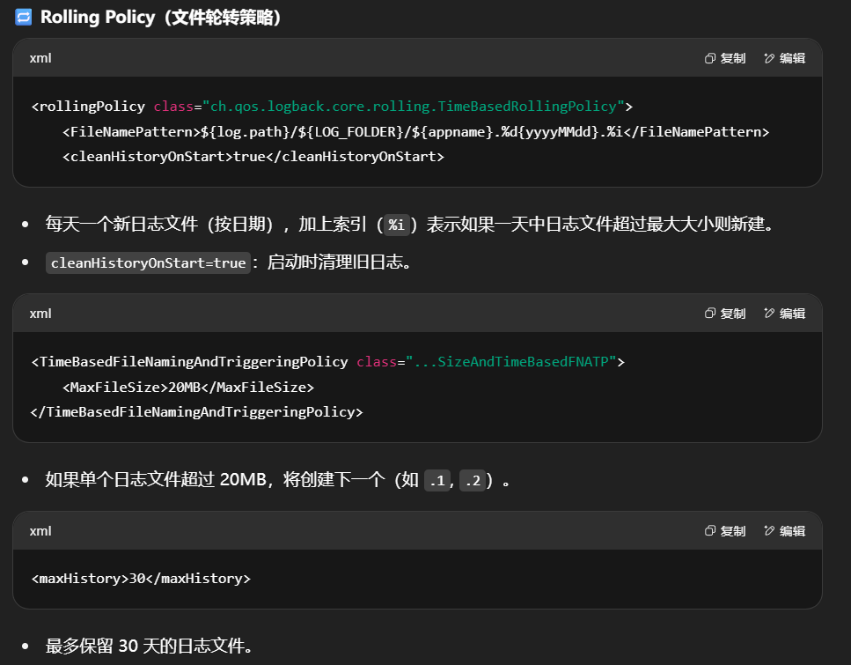Copy the MaxFileSize code block via 复制 icon
This screenshot has width=851, height=665.
pos(710,314)
